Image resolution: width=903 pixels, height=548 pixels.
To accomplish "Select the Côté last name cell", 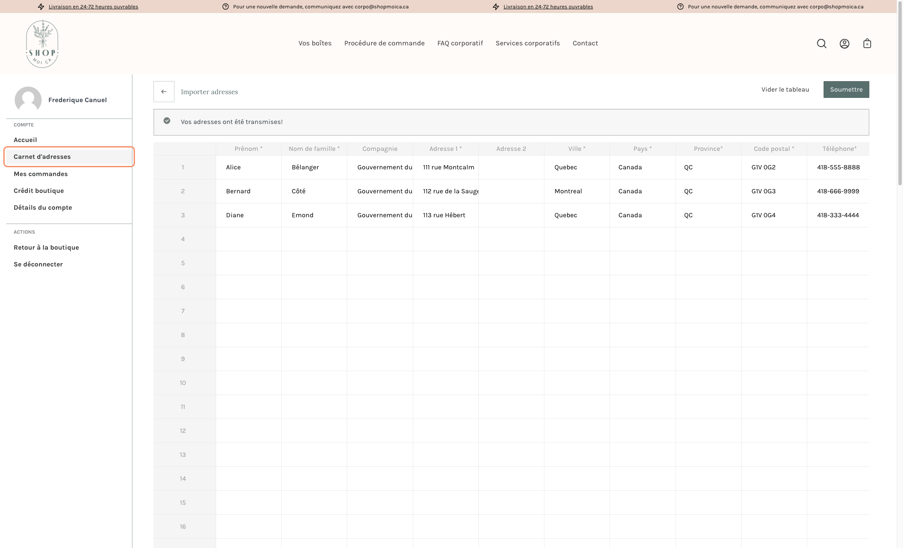I will coord(314,191).
